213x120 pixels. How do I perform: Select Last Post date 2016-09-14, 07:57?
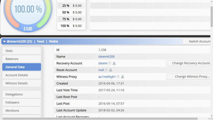point(111,104)
